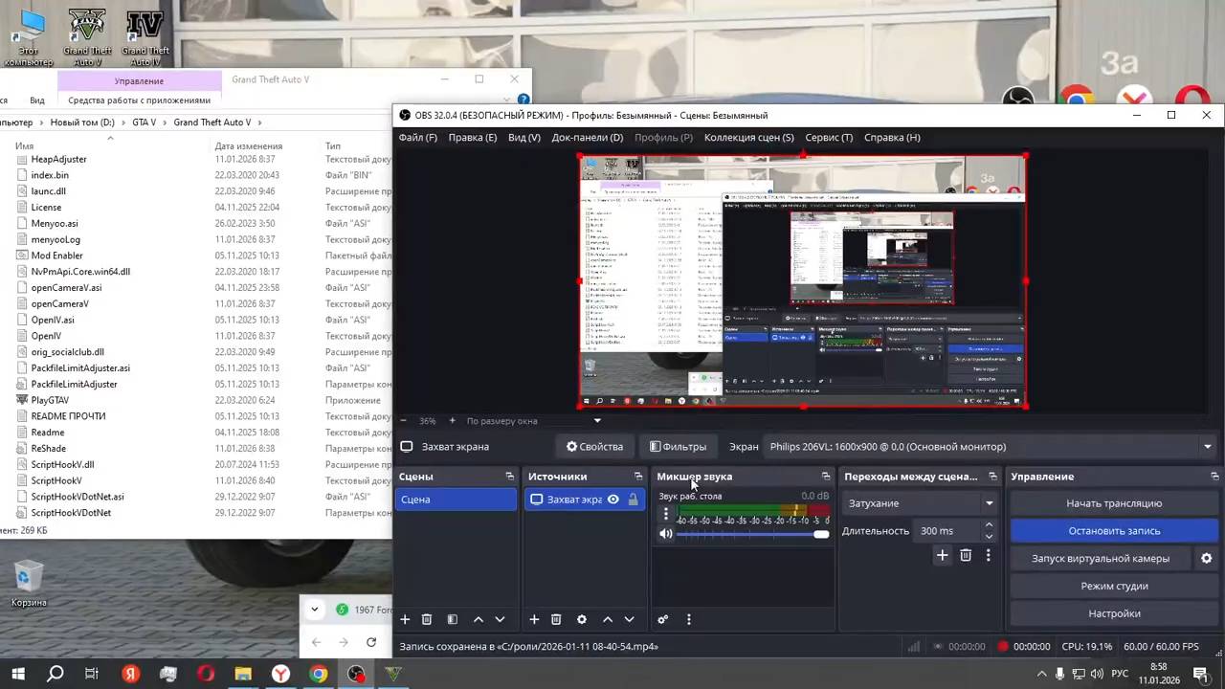This screenshot has width=1225, height=689.
Task: Open Файл (F) menu in OBS
Action: coord(418,138)
